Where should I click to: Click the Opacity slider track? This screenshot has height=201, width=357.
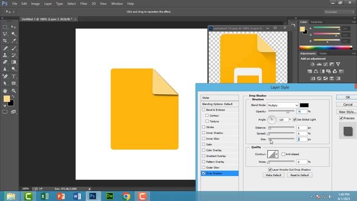tap(281, 111)
